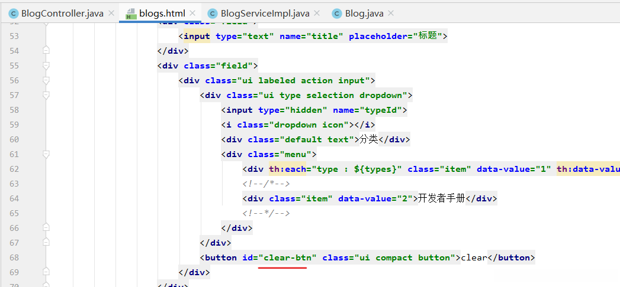Click line number 68 in the gutter
620x287 pixels.
click(x=14, y=258)
